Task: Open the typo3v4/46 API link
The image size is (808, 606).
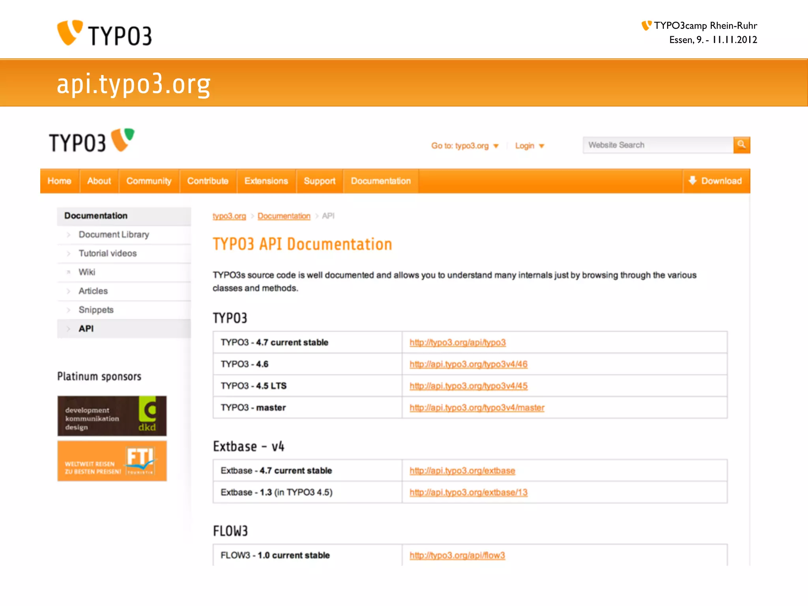Action: coord(468,364)
